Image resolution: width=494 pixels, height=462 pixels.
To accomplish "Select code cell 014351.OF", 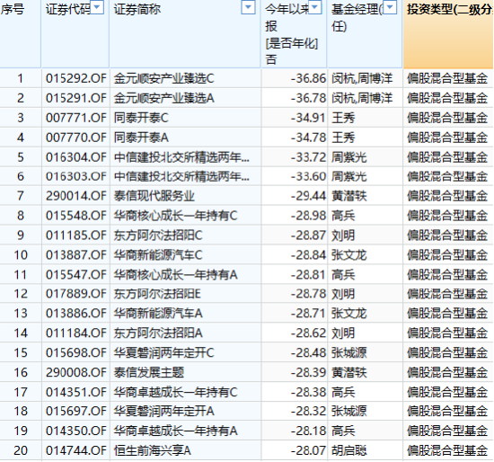I will pyautogui.click(x=76, y=392).
